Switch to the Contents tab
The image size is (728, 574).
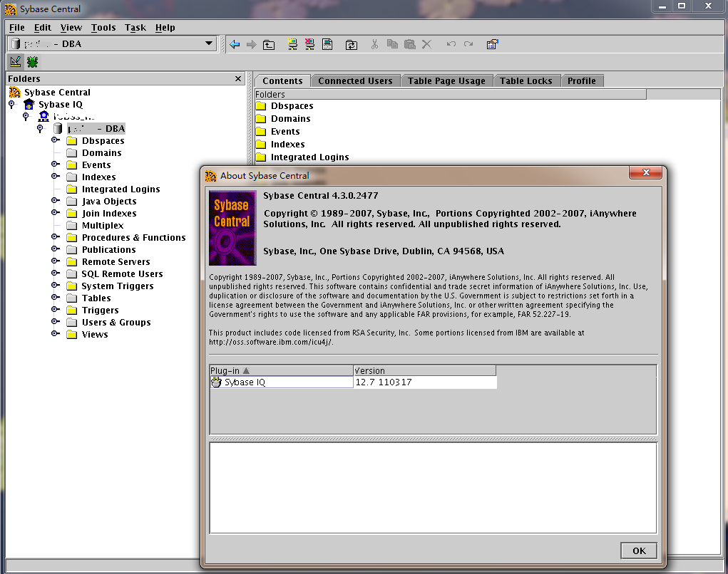tap(282, 80)
